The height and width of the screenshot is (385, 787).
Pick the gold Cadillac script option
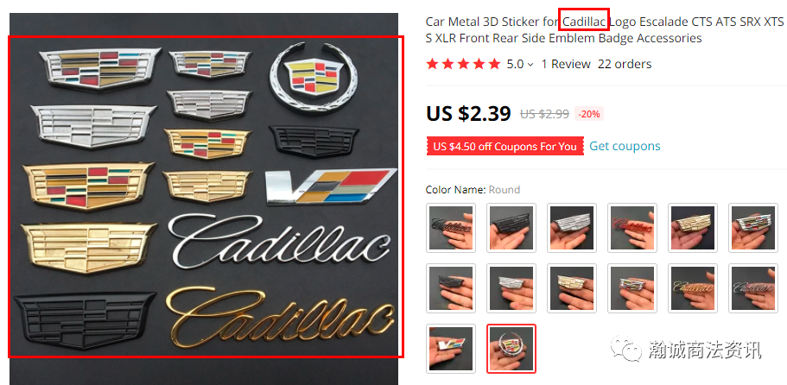pyautogui.click(x=693, y=288)
